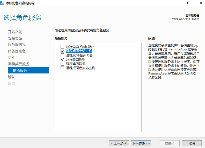Minimize the wizard window
205x148 pixels.
coord(177,3)
